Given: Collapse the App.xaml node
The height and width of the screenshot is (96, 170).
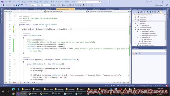Looking at the screenshot, I should (136, 23).
